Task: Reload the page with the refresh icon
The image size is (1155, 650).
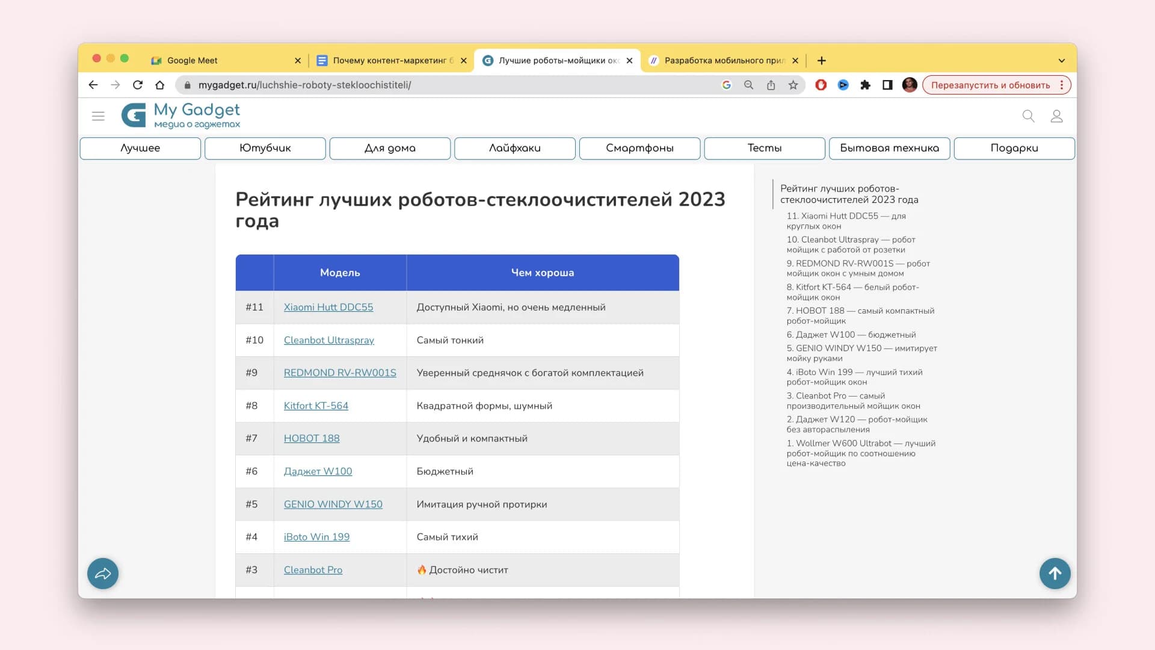Action: tap(138, 85)
